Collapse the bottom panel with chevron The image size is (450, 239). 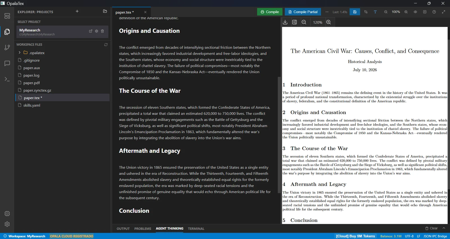[x=444, y=228]
